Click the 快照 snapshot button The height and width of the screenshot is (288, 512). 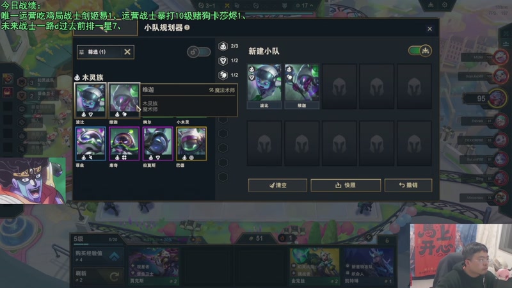[346, 185]
